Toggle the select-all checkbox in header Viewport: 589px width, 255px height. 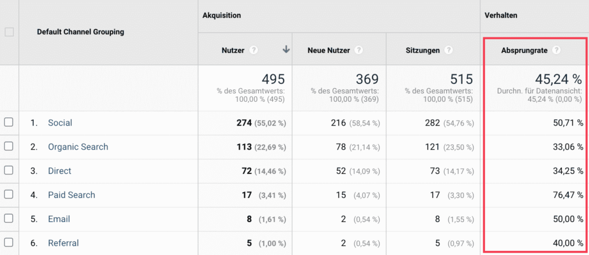[x=9, y=32]
